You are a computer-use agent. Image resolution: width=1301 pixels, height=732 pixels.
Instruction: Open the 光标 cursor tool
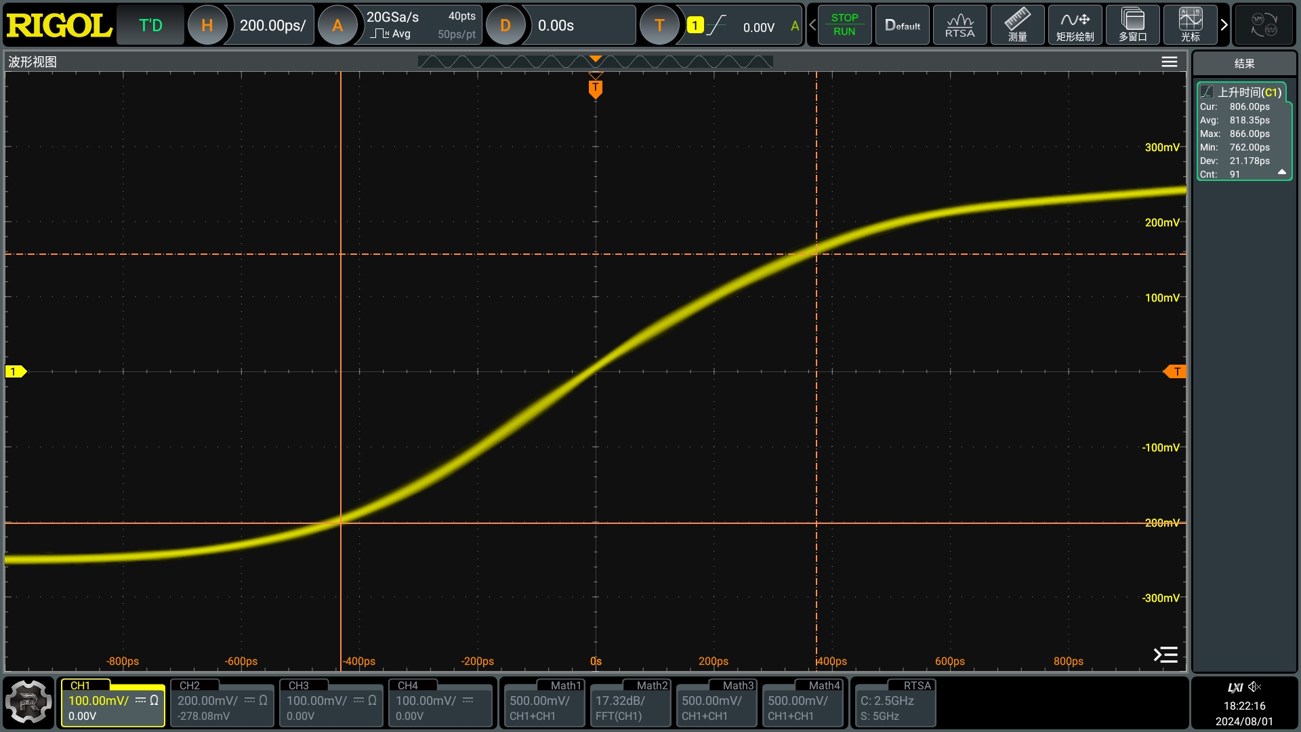pos(1190,24)
